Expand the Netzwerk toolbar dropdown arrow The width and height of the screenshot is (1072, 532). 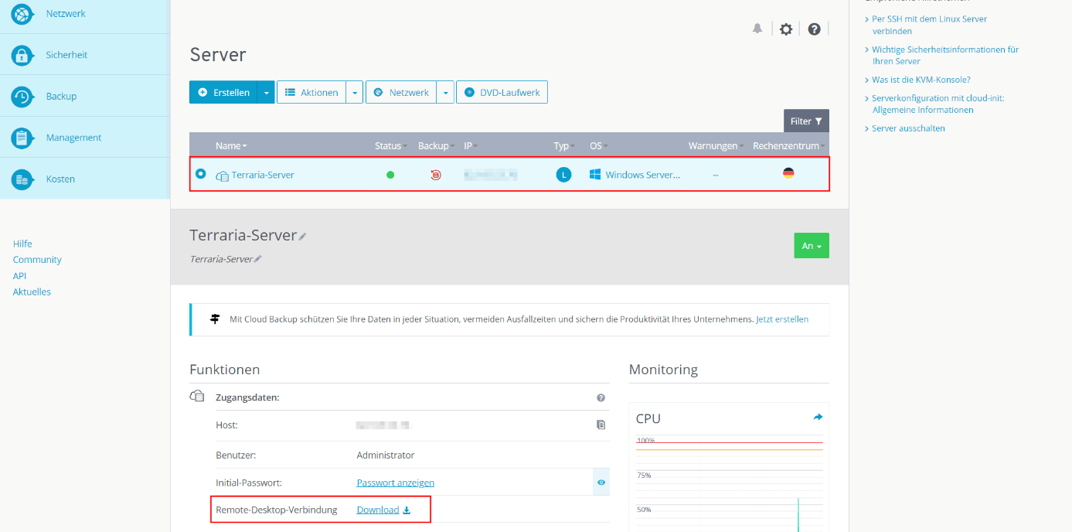tap(445, 92)
